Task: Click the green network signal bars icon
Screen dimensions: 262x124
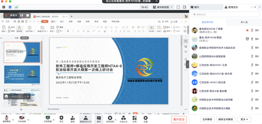Action: click(x=16, y=7)
